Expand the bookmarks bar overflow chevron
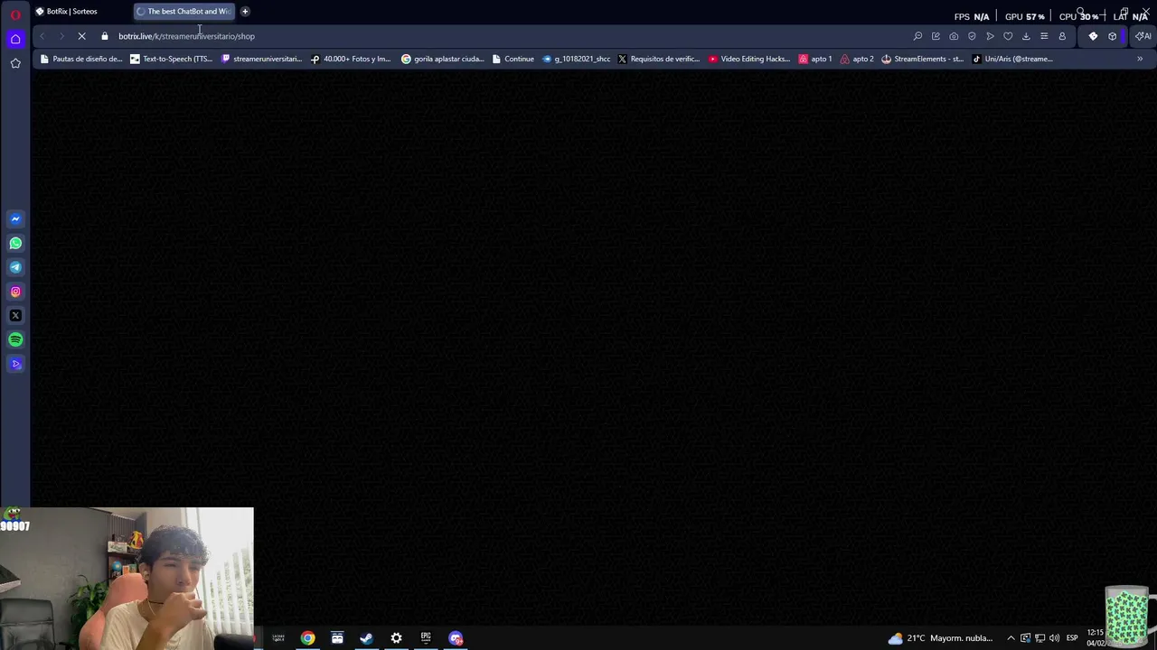Viewport: 1157px width, 650px height. (1140, 59)
